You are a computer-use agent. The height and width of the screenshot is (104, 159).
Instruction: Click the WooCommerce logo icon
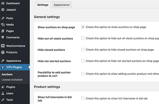click(3, 46)
